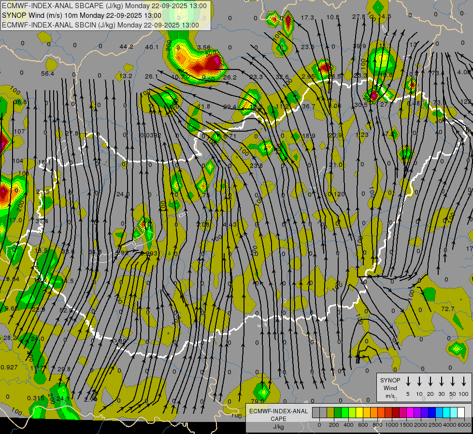Viewport: 473px width, 434px height.
Task: Click the SYNOP Wind m/s legend label
Action: coord(390,388)
